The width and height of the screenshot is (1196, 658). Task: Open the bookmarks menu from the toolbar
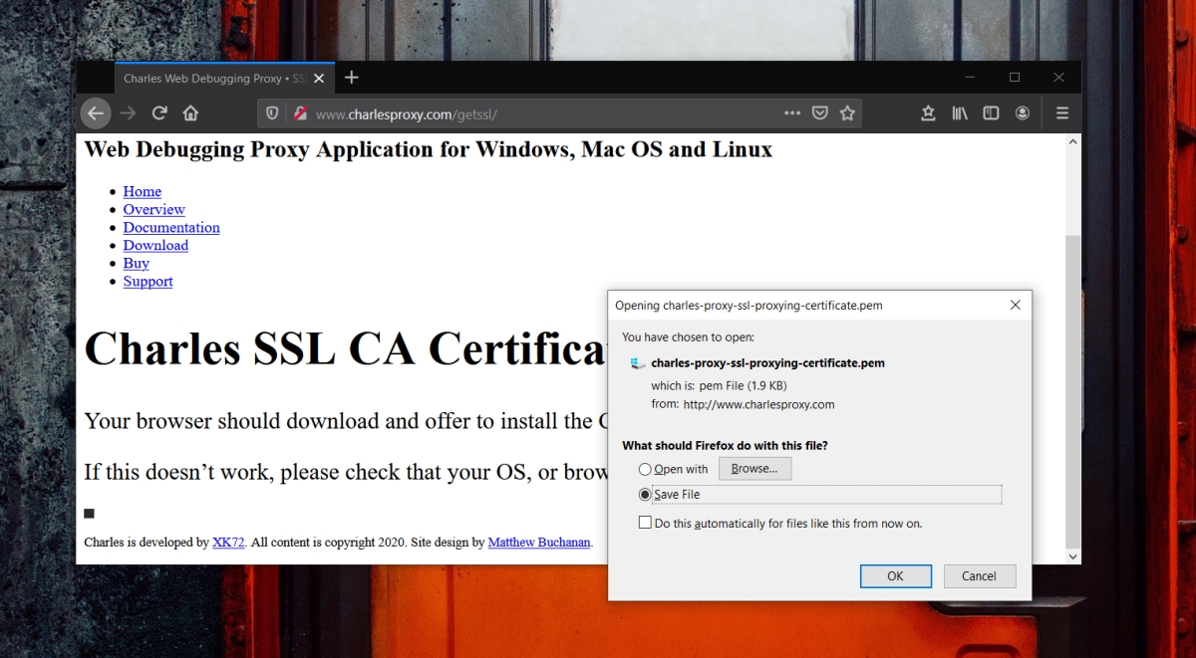point(927,112)
